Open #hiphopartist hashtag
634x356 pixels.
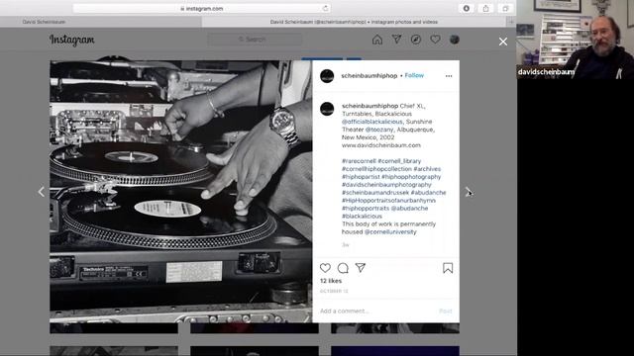pyautogui.click(x=361, y=177)
